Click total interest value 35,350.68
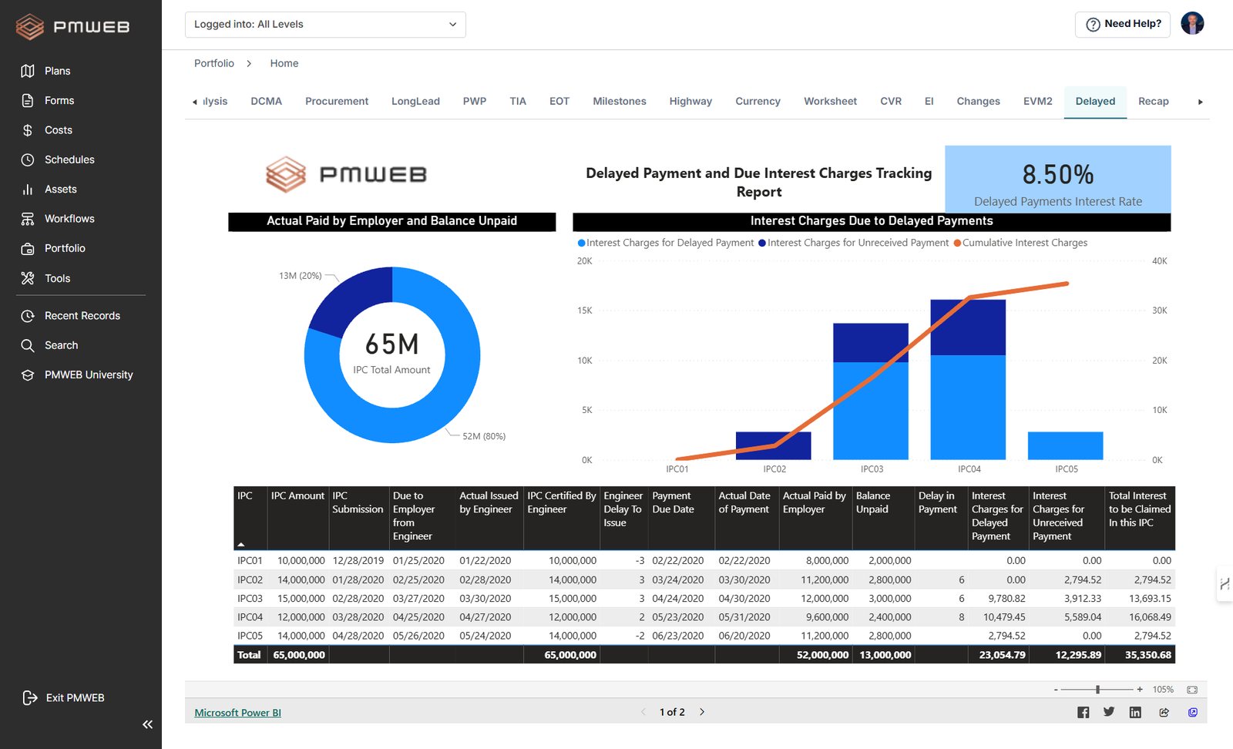Screen dimensions: 1233x749 (1147, 655)
